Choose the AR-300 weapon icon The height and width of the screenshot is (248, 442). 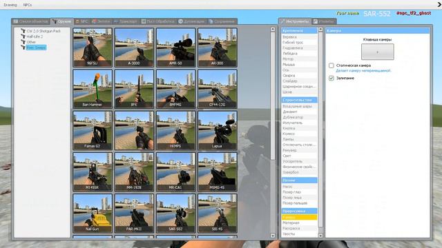click(x=218, y=48)
